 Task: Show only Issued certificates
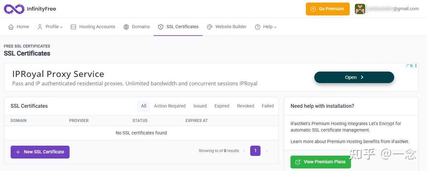[x=200, y=106]
